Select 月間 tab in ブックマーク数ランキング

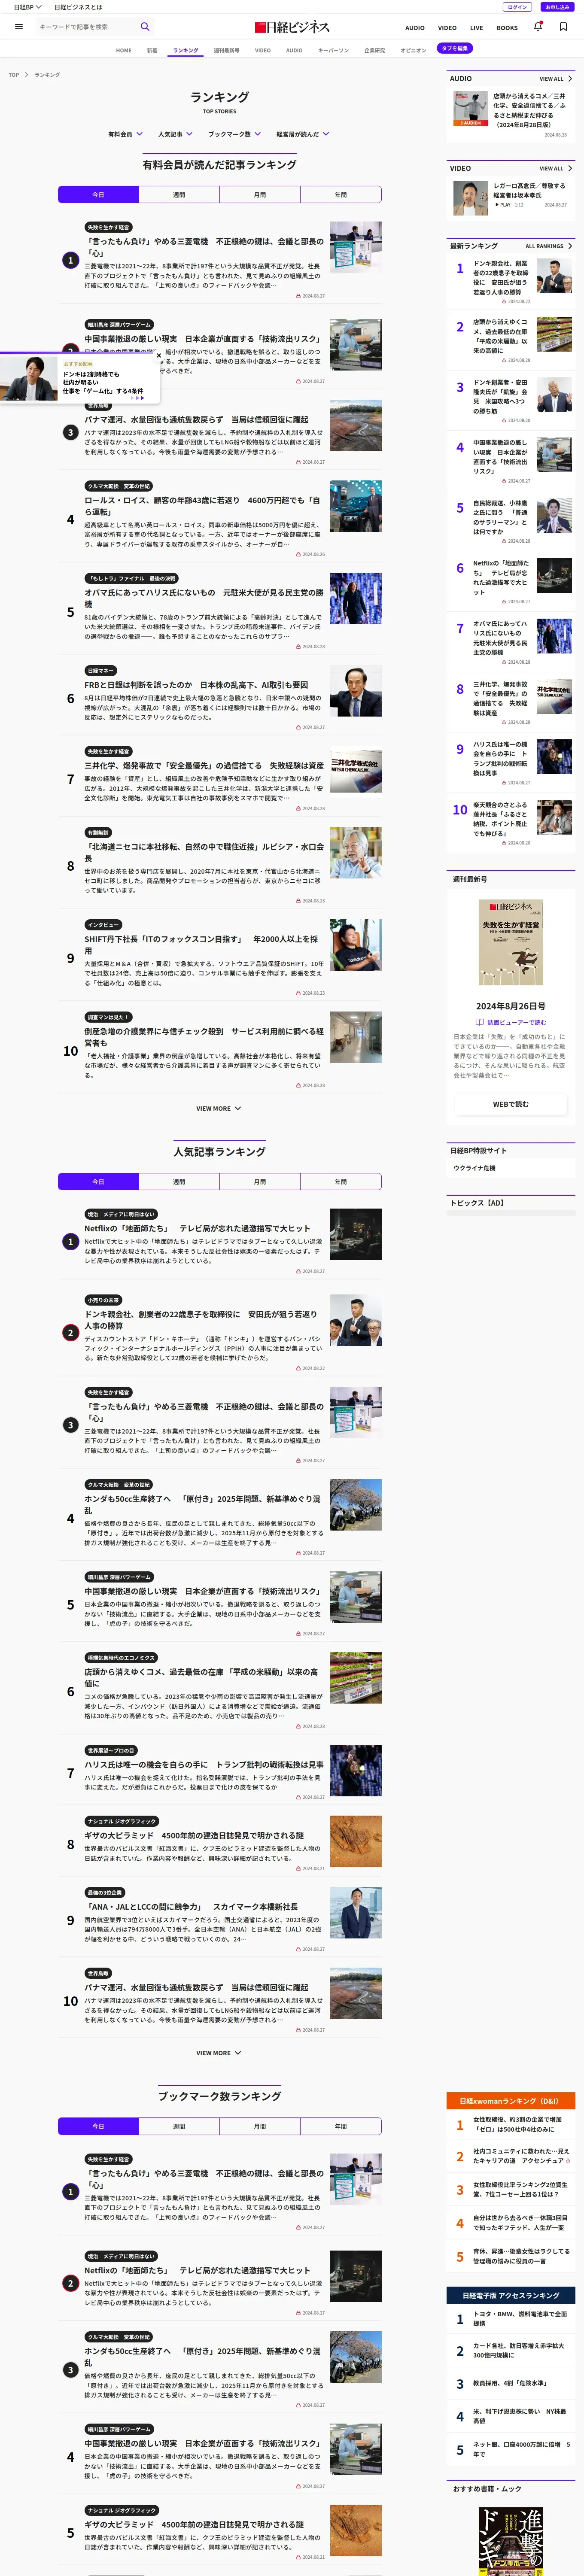pos(260,2126)
